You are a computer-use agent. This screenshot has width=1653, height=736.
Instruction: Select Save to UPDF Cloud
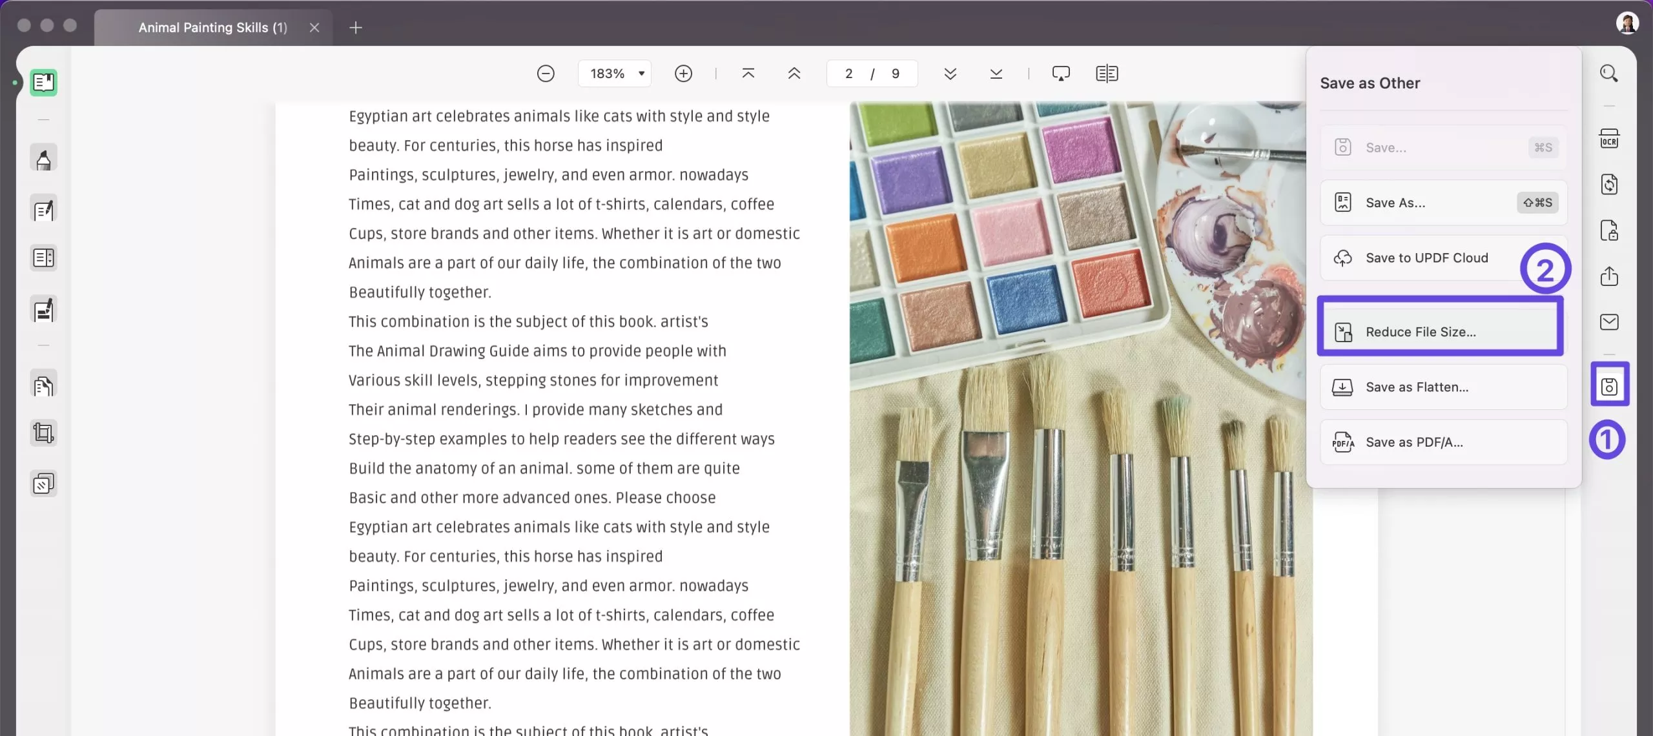point(1444,258)
